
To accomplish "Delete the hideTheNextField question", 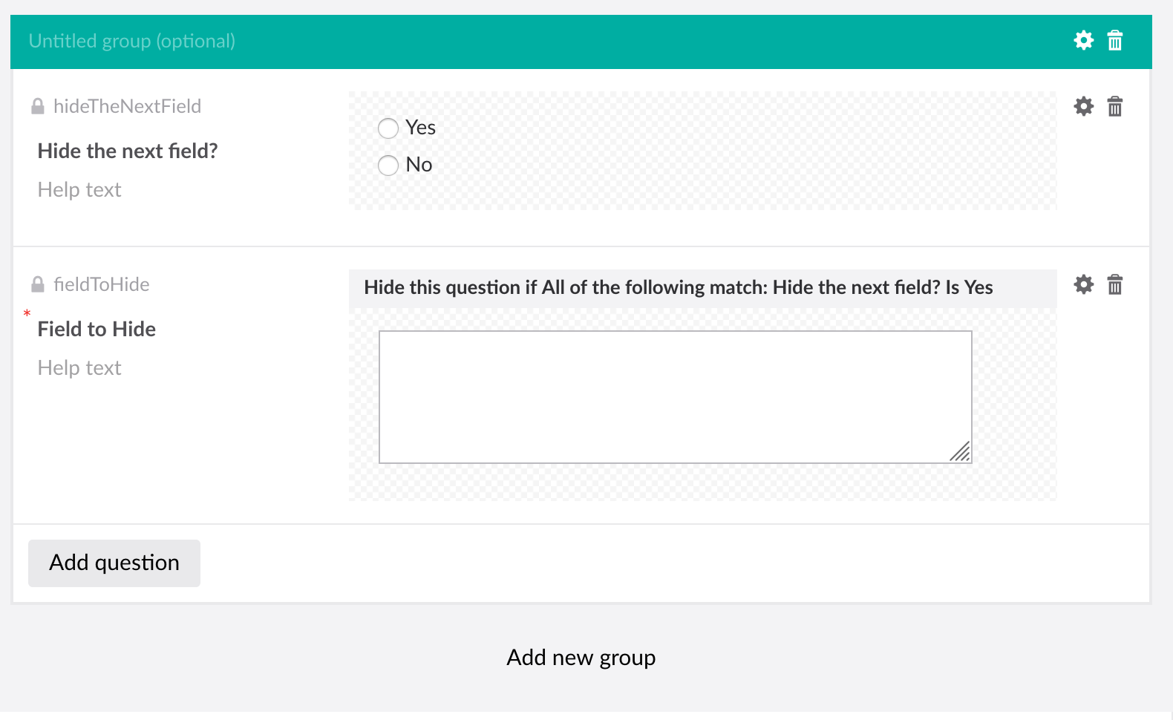I will coord(1115,106).
